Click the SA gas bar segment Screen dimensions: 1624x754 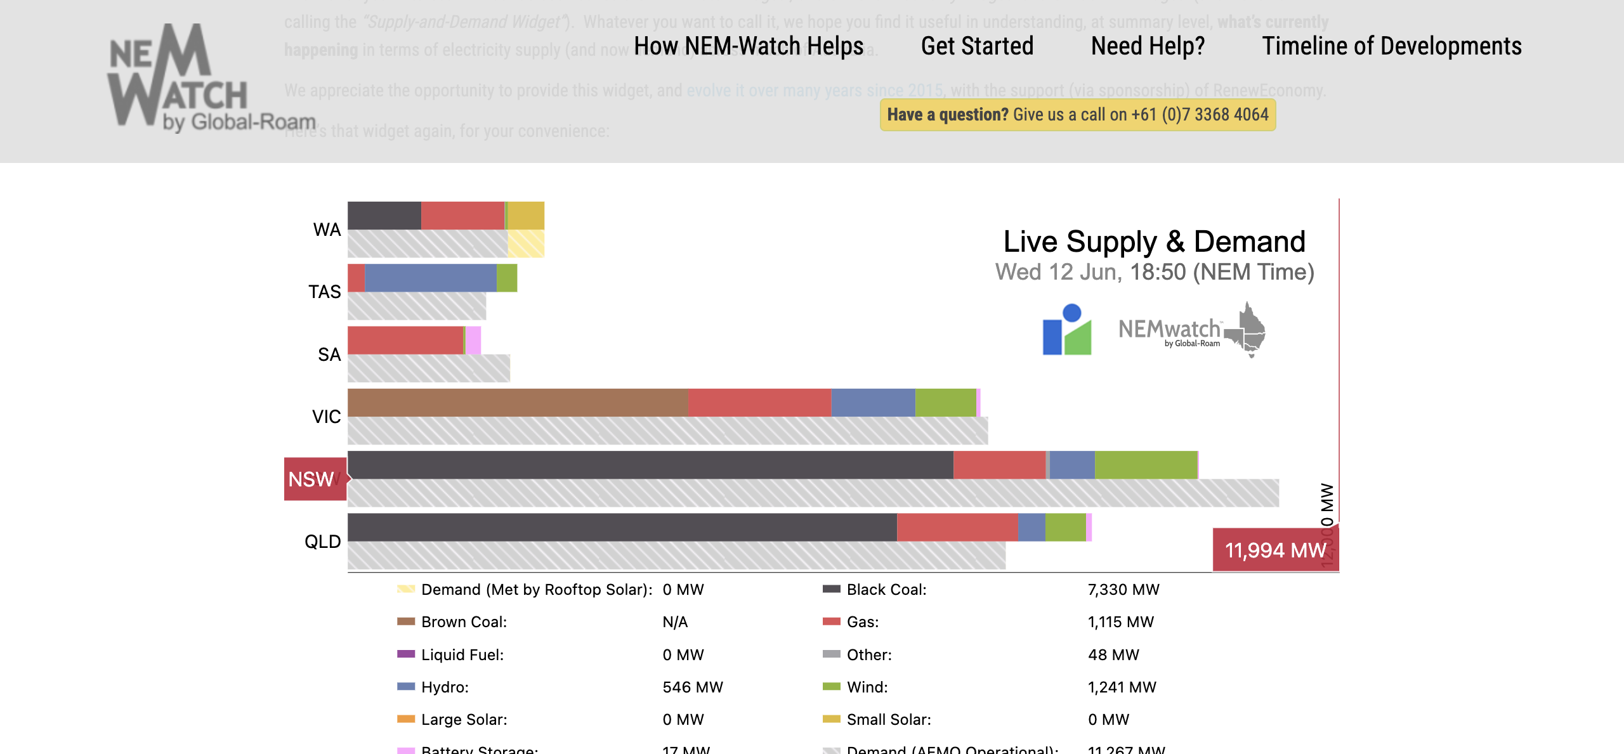pyautogui.click(x=405, y=341)
